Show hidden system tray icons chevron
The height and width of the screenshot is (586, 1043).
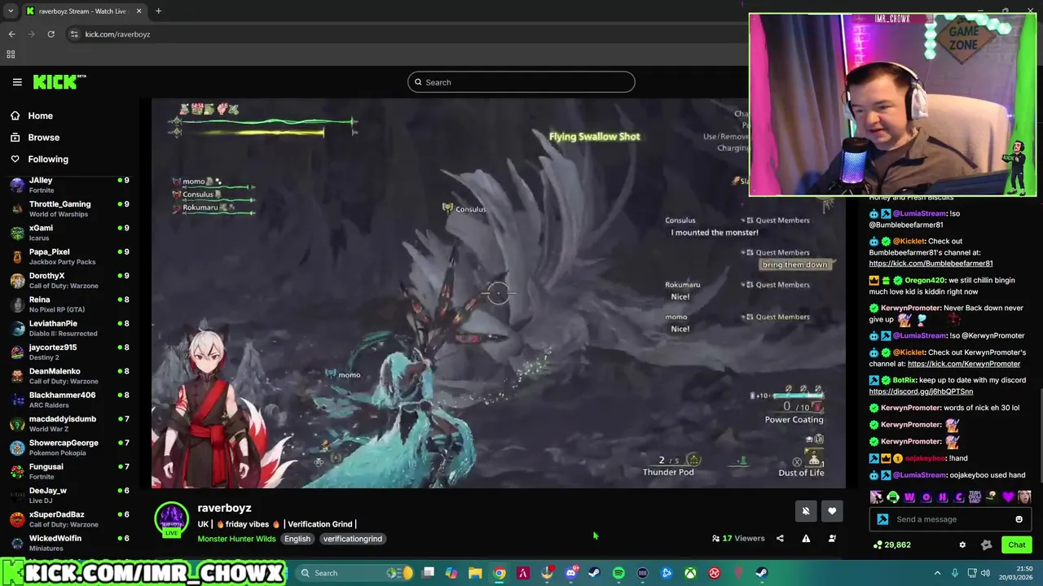point(937,573)
